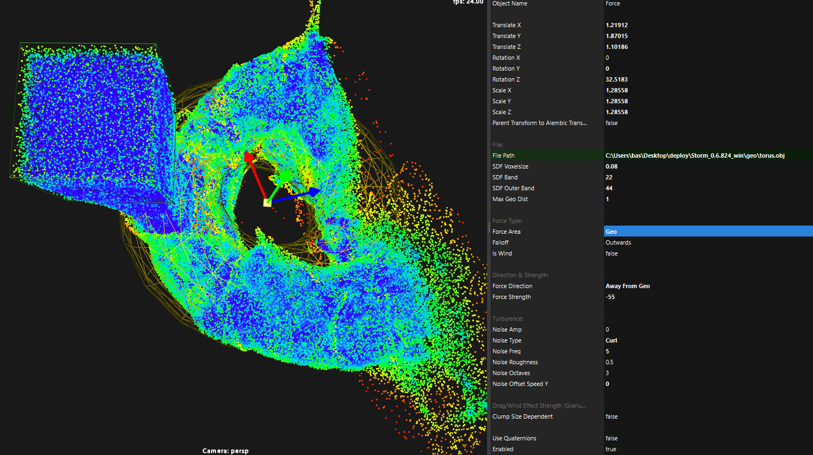This screenshot has width=813, height=455.
Task: Open the Force Area dropdown set to Geo
Action: tap(707, 232)
